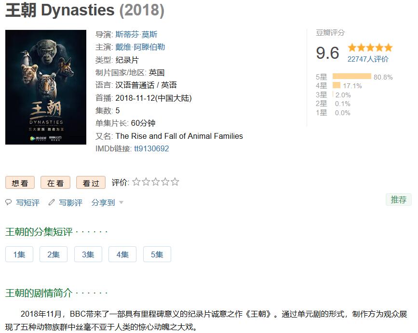Screen dimensions: 418x333
Task: Open the 22747人评价 ratings link
Action: [x=368, y=59]
